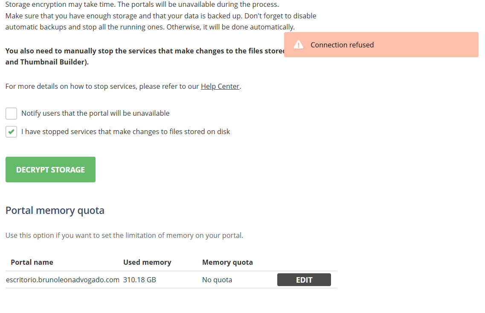Click the Memory quota column header
Screen dimensions: 485x313
(x=227, y=262)
